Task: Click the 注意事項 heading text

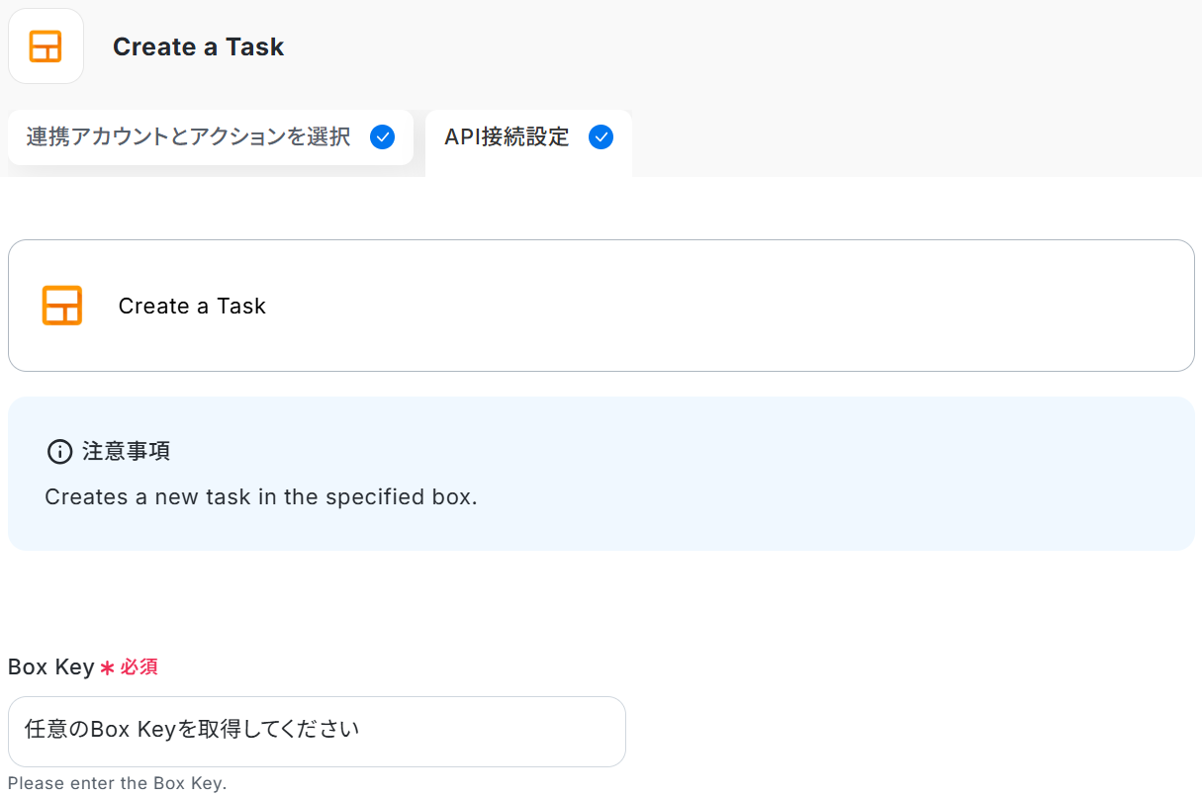Action: click(x=126, y=452)
